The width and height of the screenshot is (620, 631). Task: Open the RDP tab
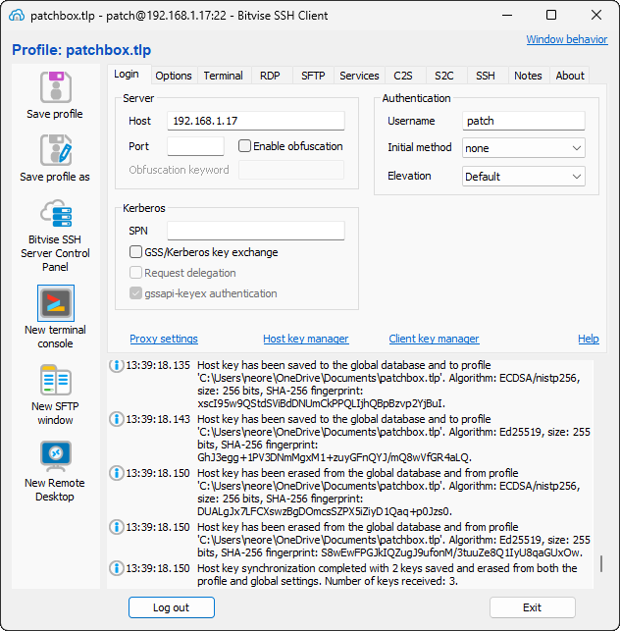tap(270, 76)
